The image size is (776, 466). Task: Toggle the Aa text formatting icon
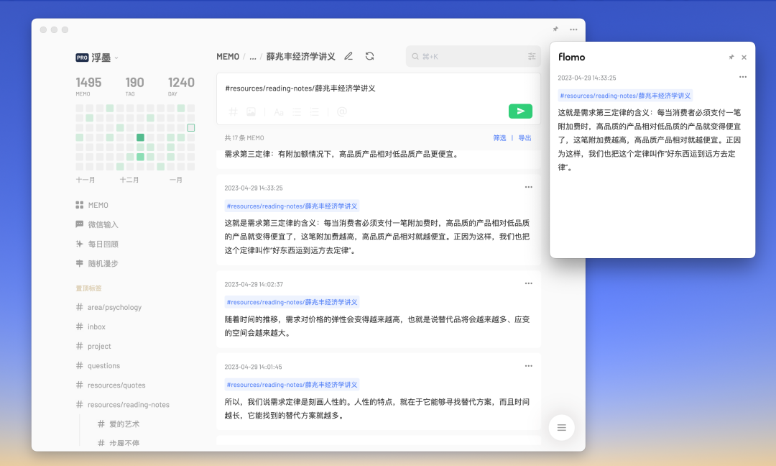(x=279, y=112)
